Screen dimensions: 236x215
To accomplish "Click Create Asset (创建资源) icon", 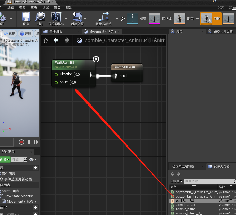I will point(77,17).
